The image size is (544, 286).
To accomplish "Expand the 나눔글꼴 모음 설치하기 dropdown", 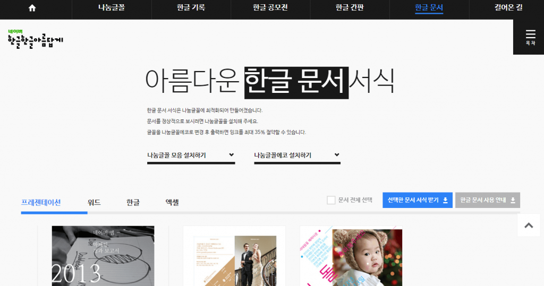I will (x=191, y=155).
